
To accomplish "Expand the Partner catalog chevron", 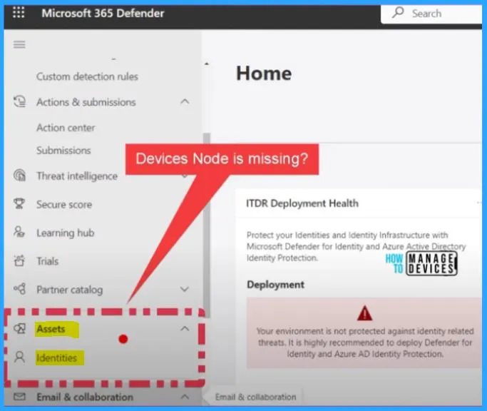I will [x=185, y=289].
